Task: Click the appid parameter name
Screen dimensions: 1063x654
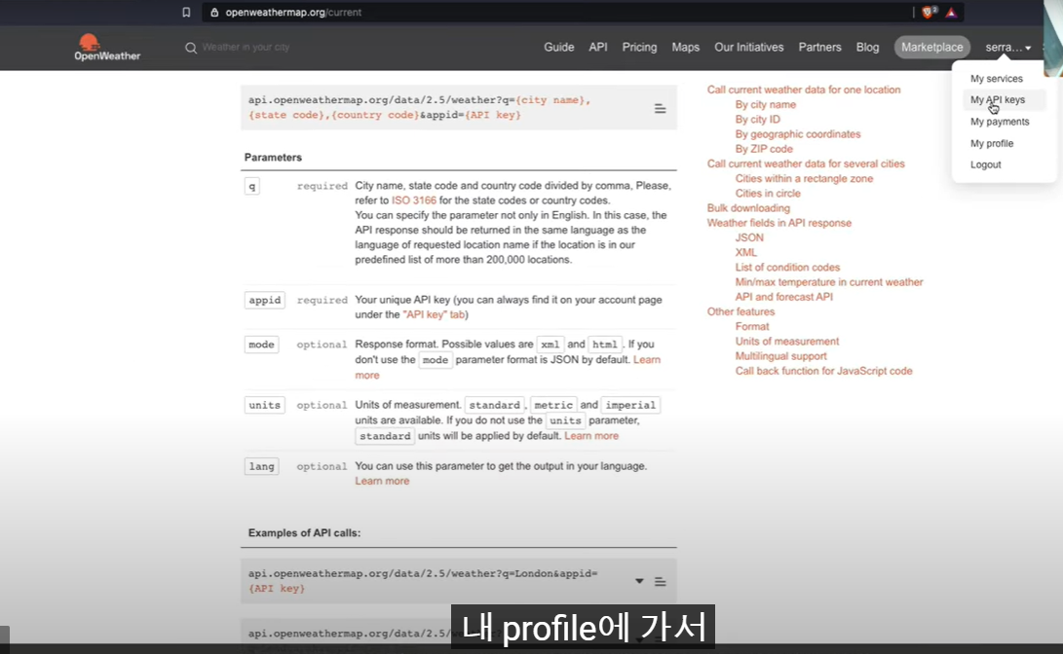Action: [x=264, y=300]
